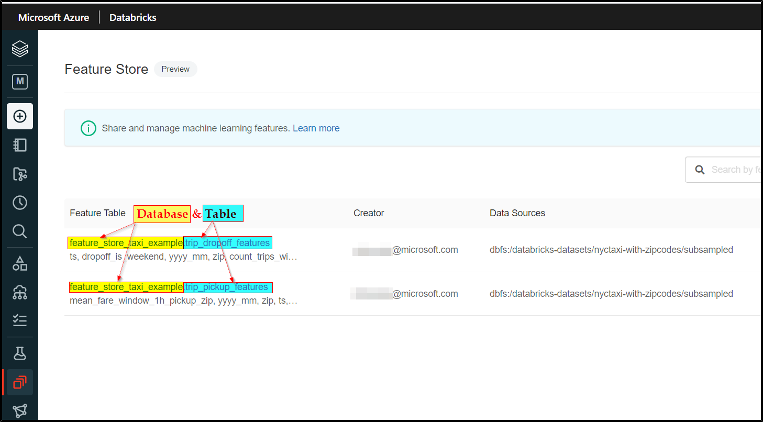763x422 pixels.
Task: Open the Experiments flask icon
Action: 20,353
